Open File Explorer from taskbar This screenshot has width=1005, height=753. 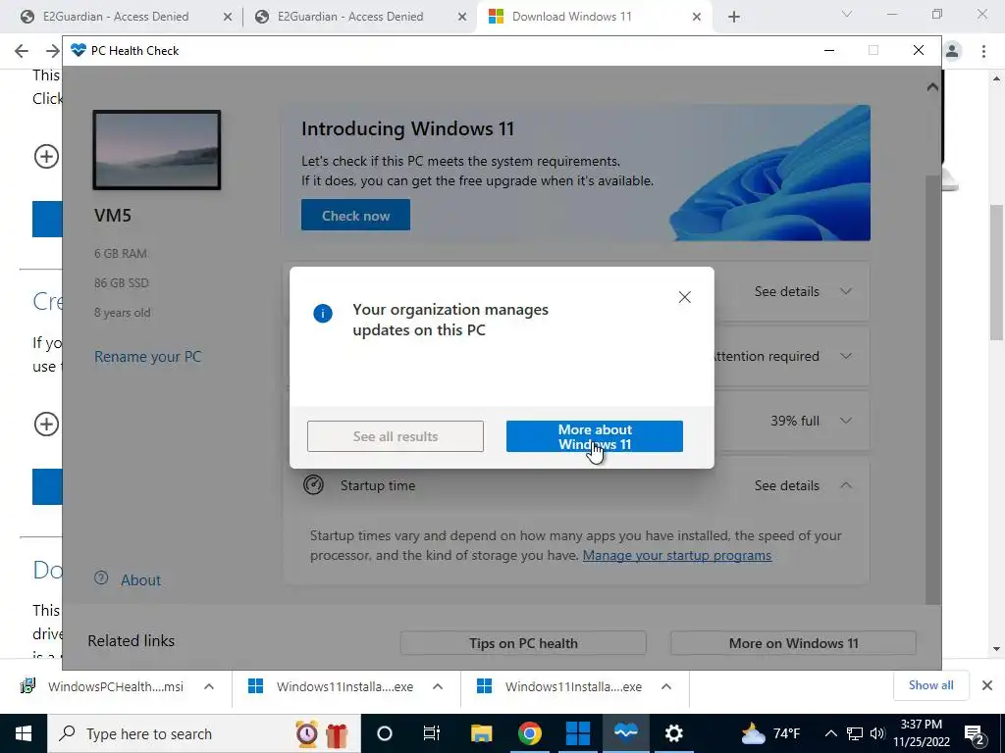[x=481, y=733]
